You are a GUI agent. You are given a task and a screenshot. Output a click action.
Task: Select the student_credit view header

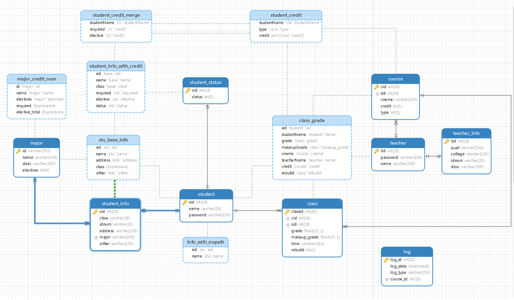[286, 15]
